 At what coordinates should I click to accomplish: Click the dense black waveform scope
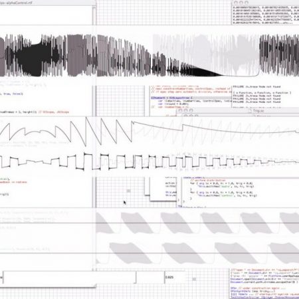(149, 55)
